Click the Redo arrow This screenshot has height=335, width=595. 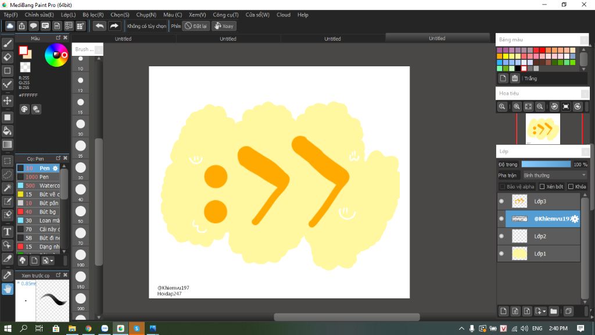[114, 26]
